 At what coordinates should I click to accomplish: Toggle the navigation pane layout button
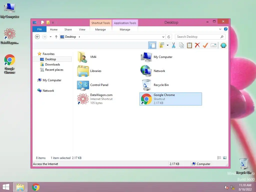pos(152,45)
